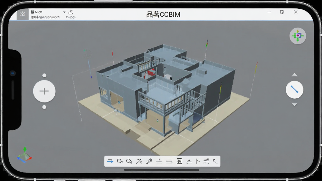Pick the vertical line with diagonal branch tool
The height and width of the screenshot is (181, 322).
click(x=198, y=162)
